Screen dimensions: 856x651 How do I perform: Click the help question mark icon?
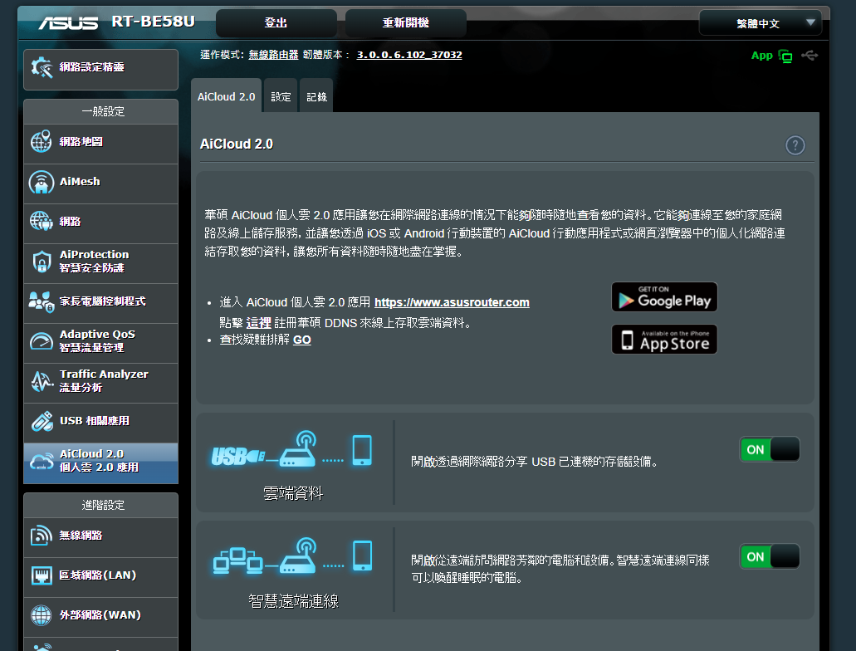pos(795,145)
